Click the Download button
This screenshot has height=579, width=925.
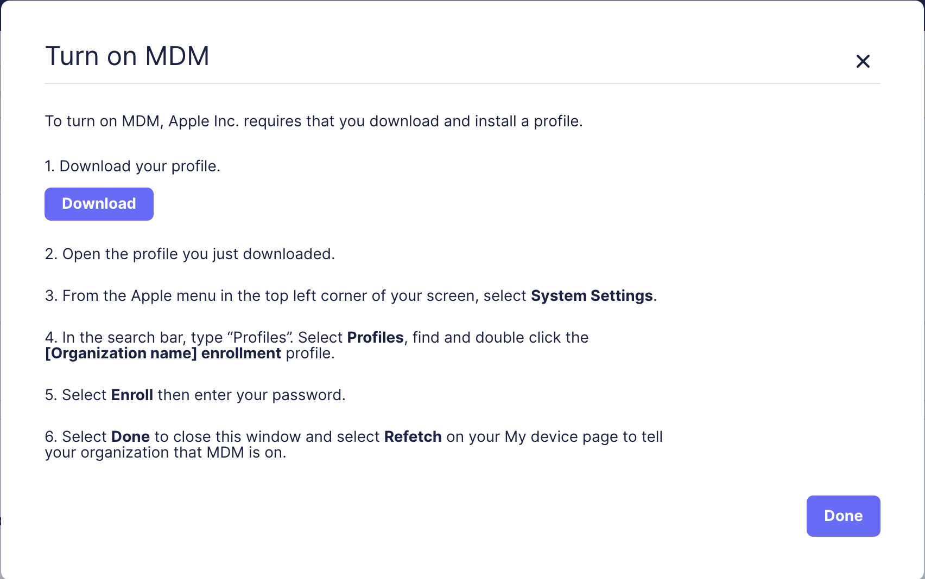click(x=98, y=204)
